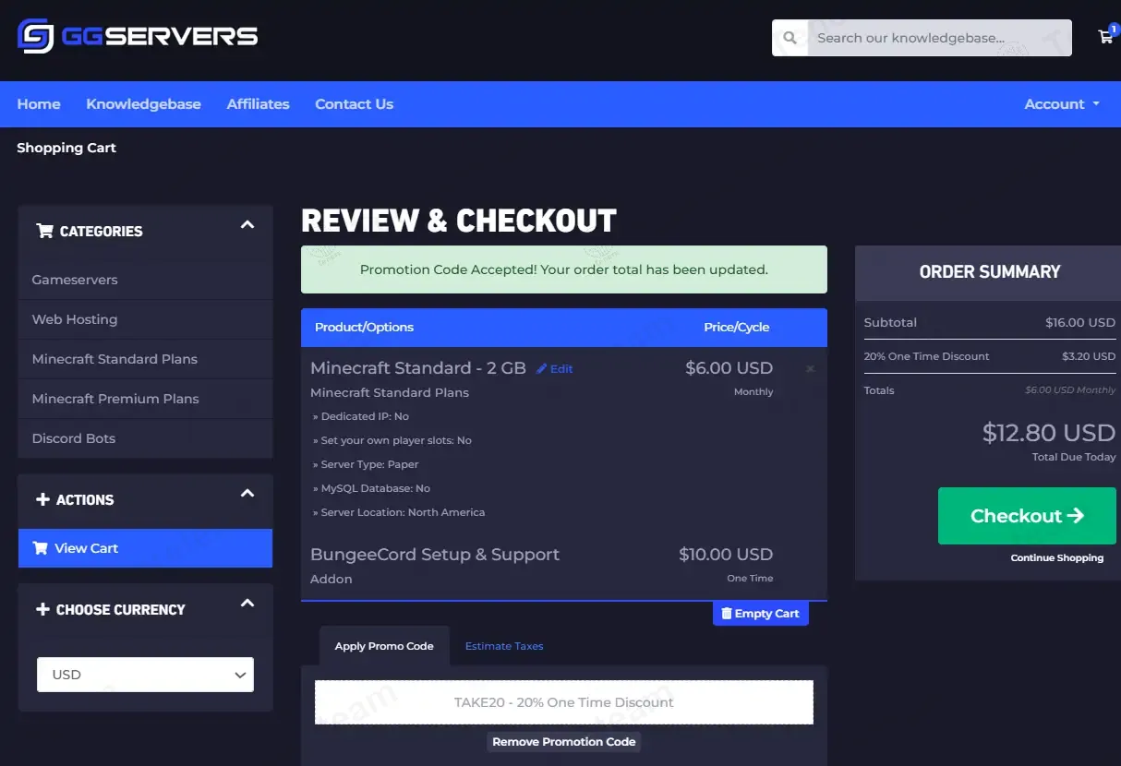
Task: Expand the Account menu dropdown
Action: click(1061, 104)
